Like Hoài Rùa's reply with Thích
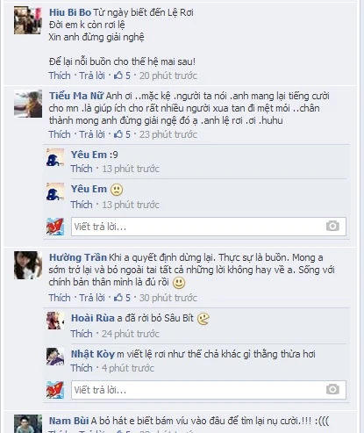The width and height of the screenshot is (364, 433). (82, 334)
